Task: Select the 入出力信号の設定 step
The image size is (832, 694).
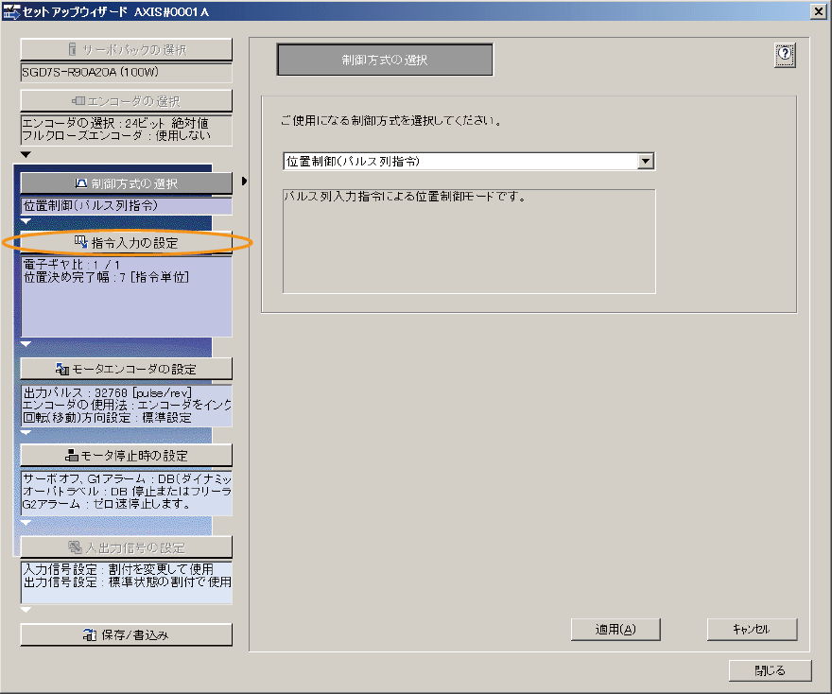Action: 126,547
